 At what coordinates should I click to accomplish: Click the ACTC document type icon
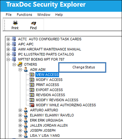click(14, 39)
